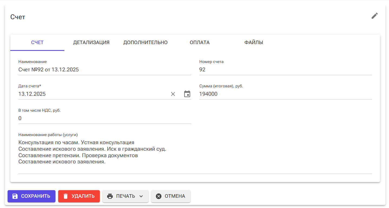Click the trash icon on УДАЛИТЬ
Image resolution: width=389 pixels, height=208 pixels.
pyautogui.click(x=66, y=196)
